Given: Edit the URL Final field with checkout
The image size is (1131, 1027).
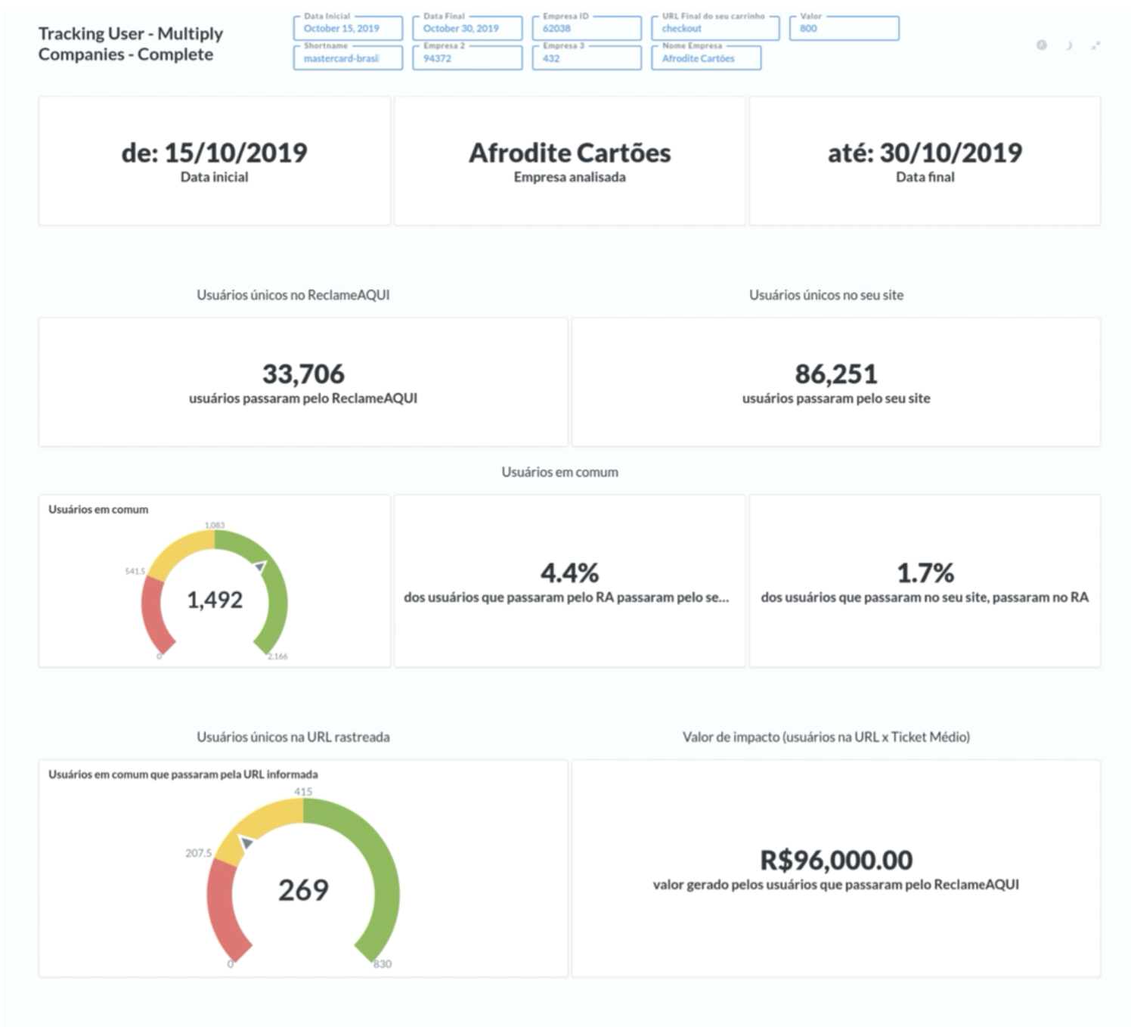Looking at the screenshot, I should pyautogui.click(x=715, y=28).
